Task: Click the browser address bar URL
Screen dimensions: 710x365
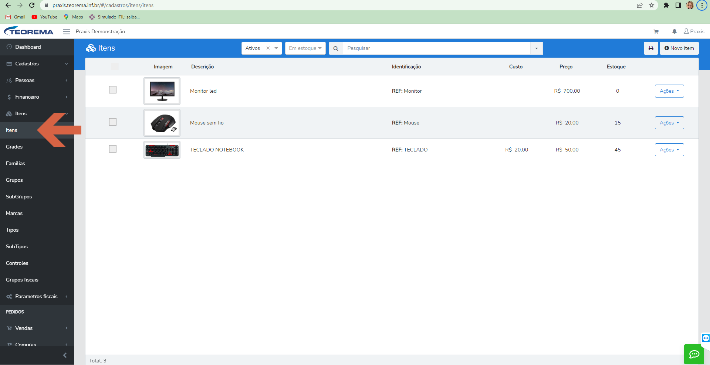Action: click(x=103, y=6)
